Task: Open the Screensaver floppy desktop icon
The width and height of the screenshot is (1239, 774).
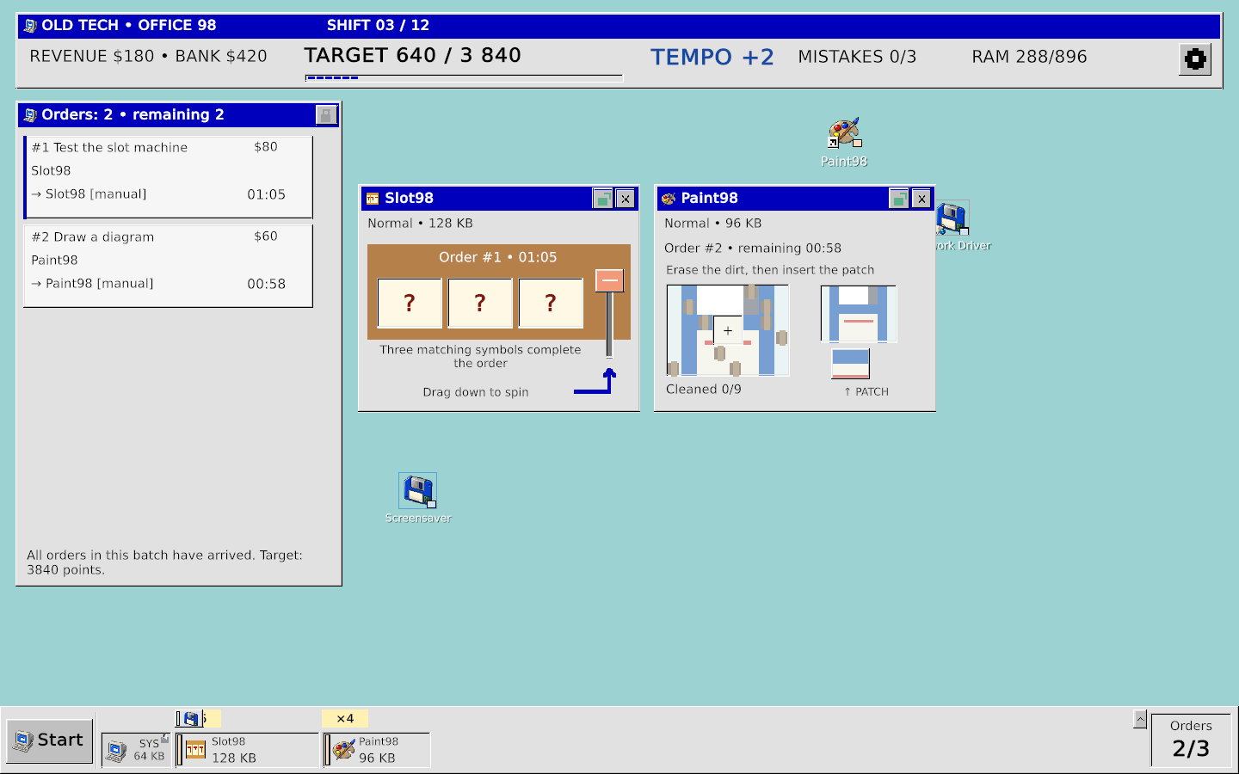Action: (x=418, y=499)
